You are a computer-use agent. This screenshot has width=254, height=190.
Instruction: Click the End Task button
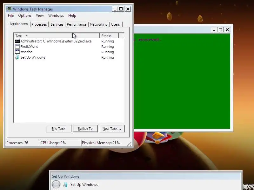click(58, 129)
